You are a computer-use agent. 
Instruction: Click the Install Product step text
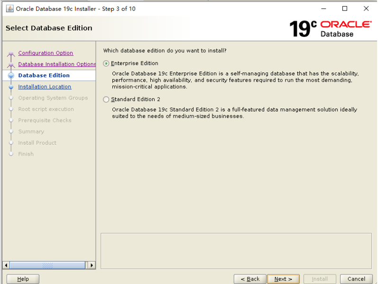(37, 143)
